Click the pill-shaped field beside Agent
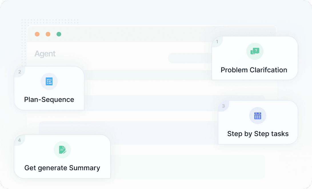312x189 pixels. coord(190,58)
